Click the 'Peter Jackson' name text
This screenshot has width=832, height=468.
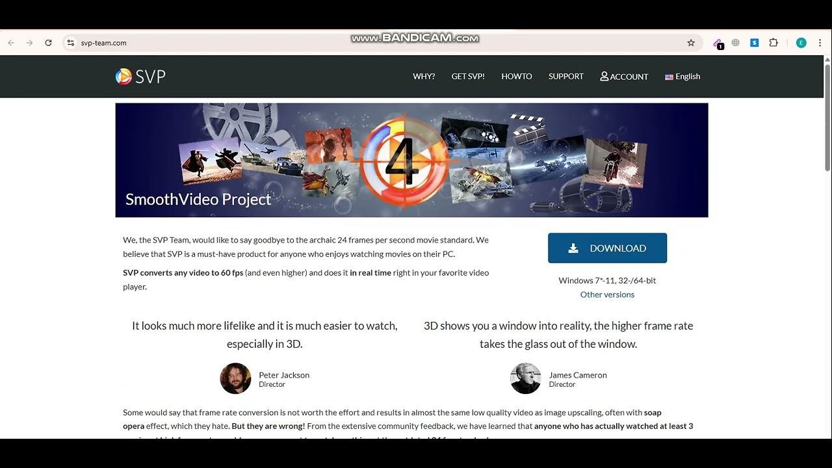pyautogui.click(x=284, y=375)
